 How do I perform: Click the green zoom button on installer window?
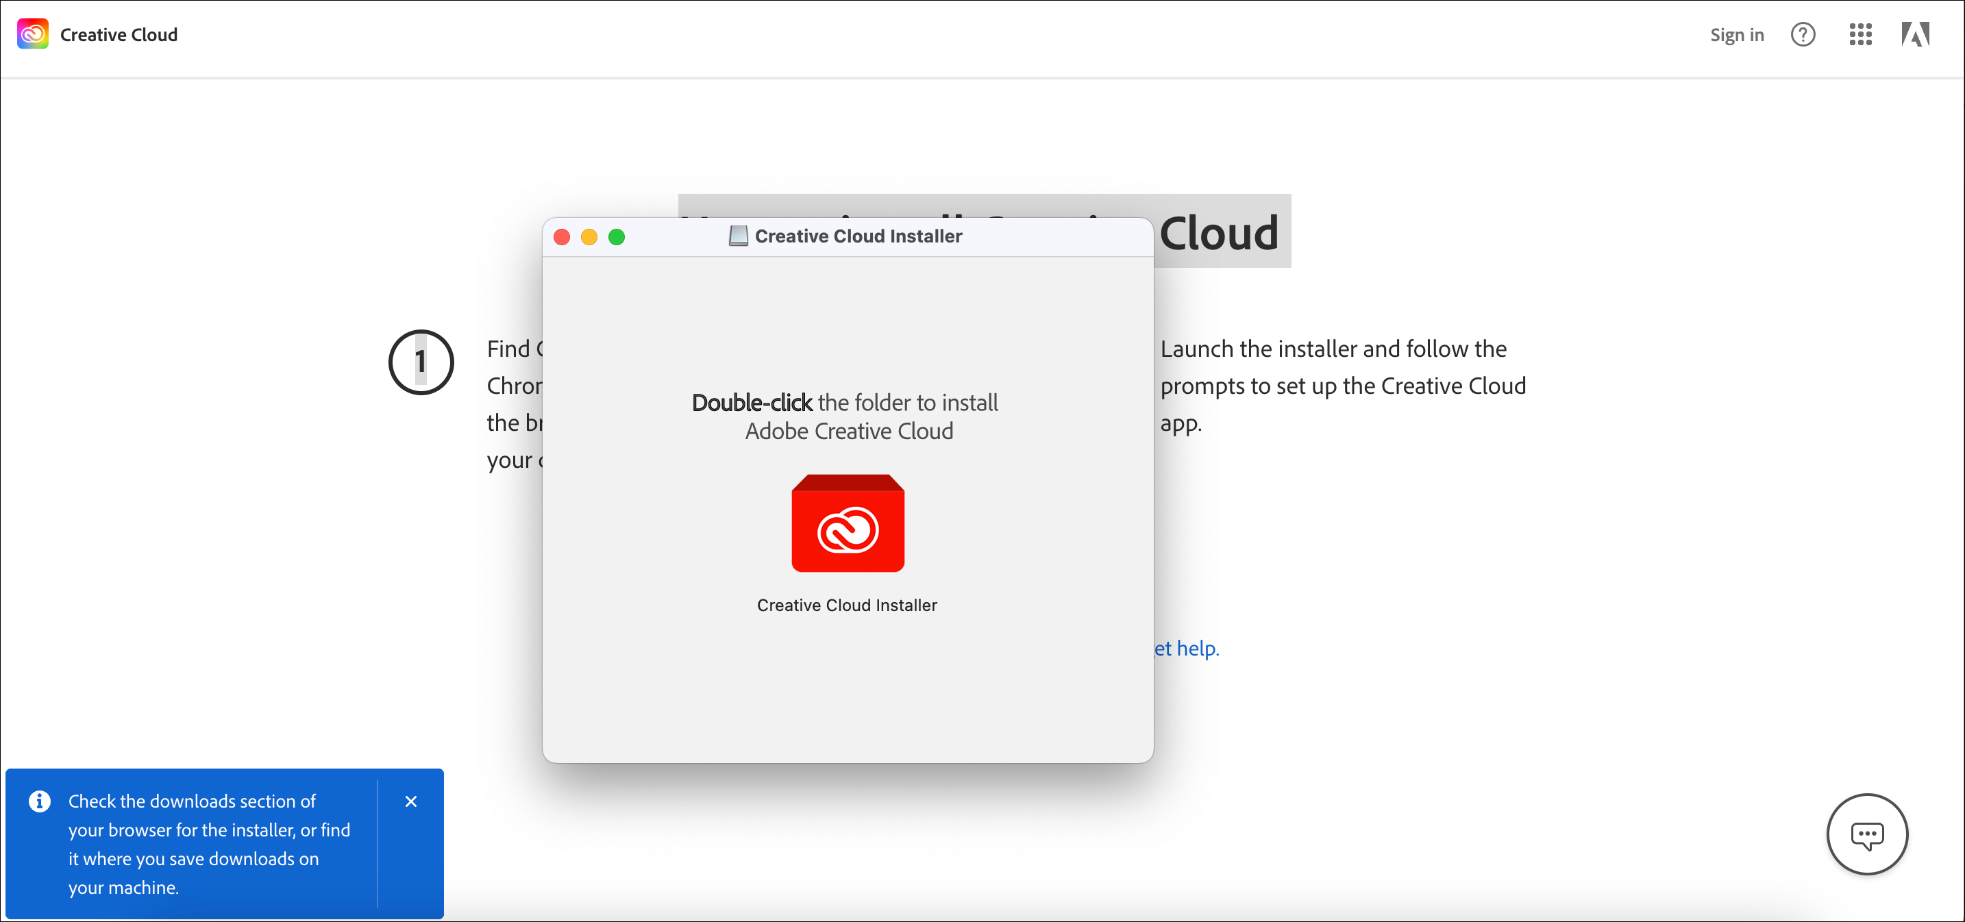click(x=617, y=237)
